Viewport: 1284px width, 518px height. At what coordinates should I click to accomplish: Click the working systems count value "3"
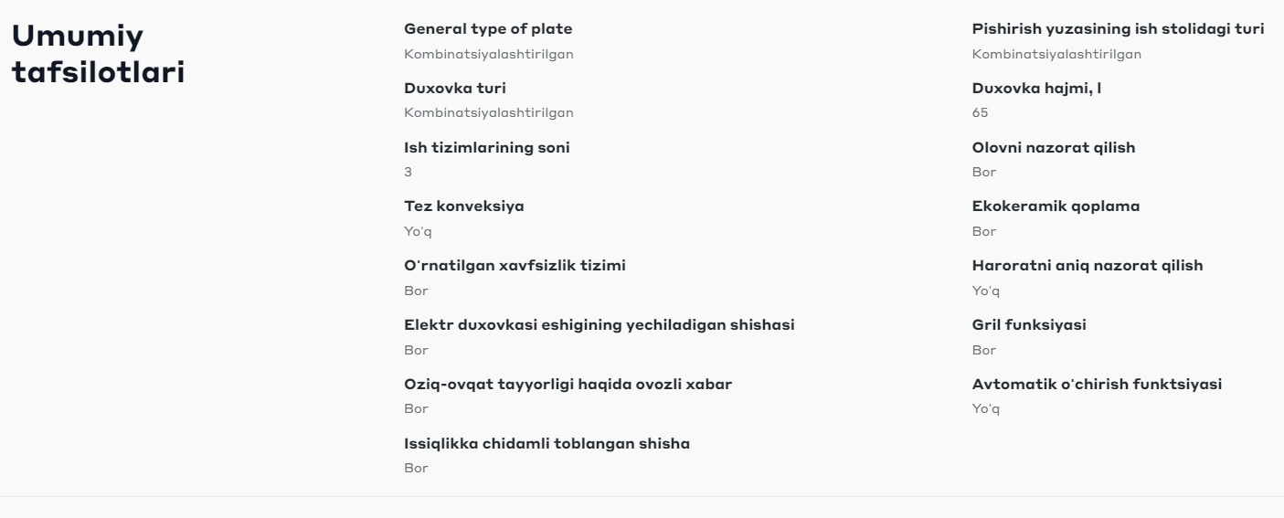tap(408, 173)
